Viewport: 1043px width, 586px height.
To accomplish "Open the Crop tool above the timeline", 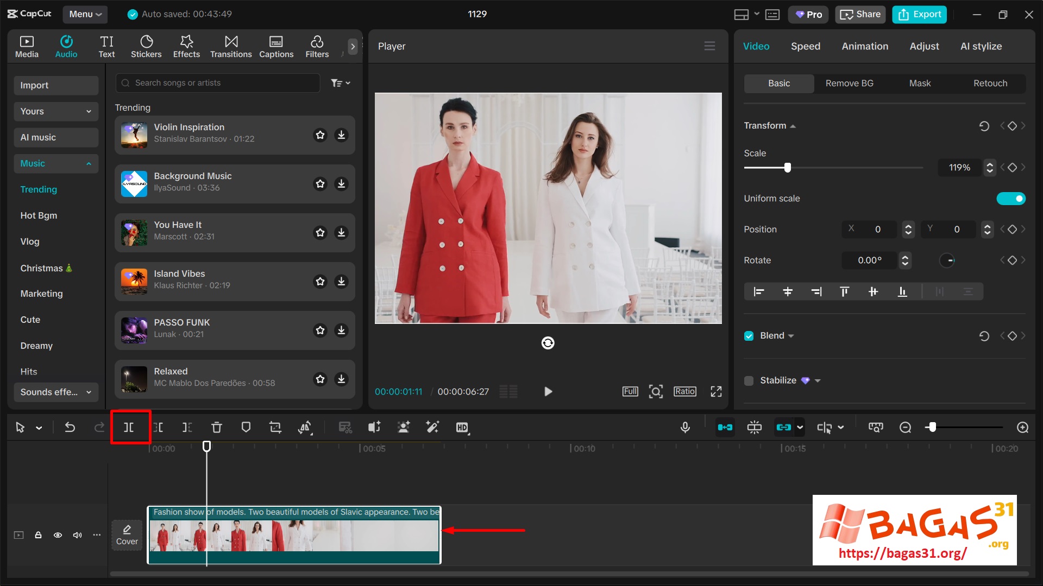I will (275, 427).
